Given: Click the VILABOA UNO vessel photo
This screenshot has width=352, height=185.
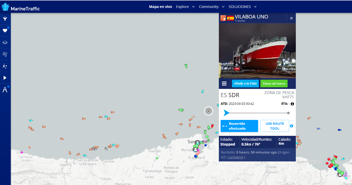Looking at the screenshot, I should 257,51.
